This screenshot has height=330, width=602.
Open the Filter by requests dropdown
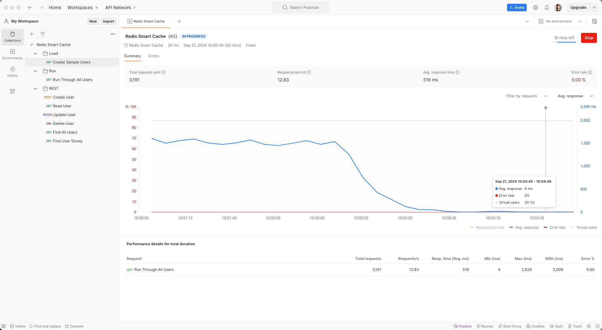coord(527,96)
